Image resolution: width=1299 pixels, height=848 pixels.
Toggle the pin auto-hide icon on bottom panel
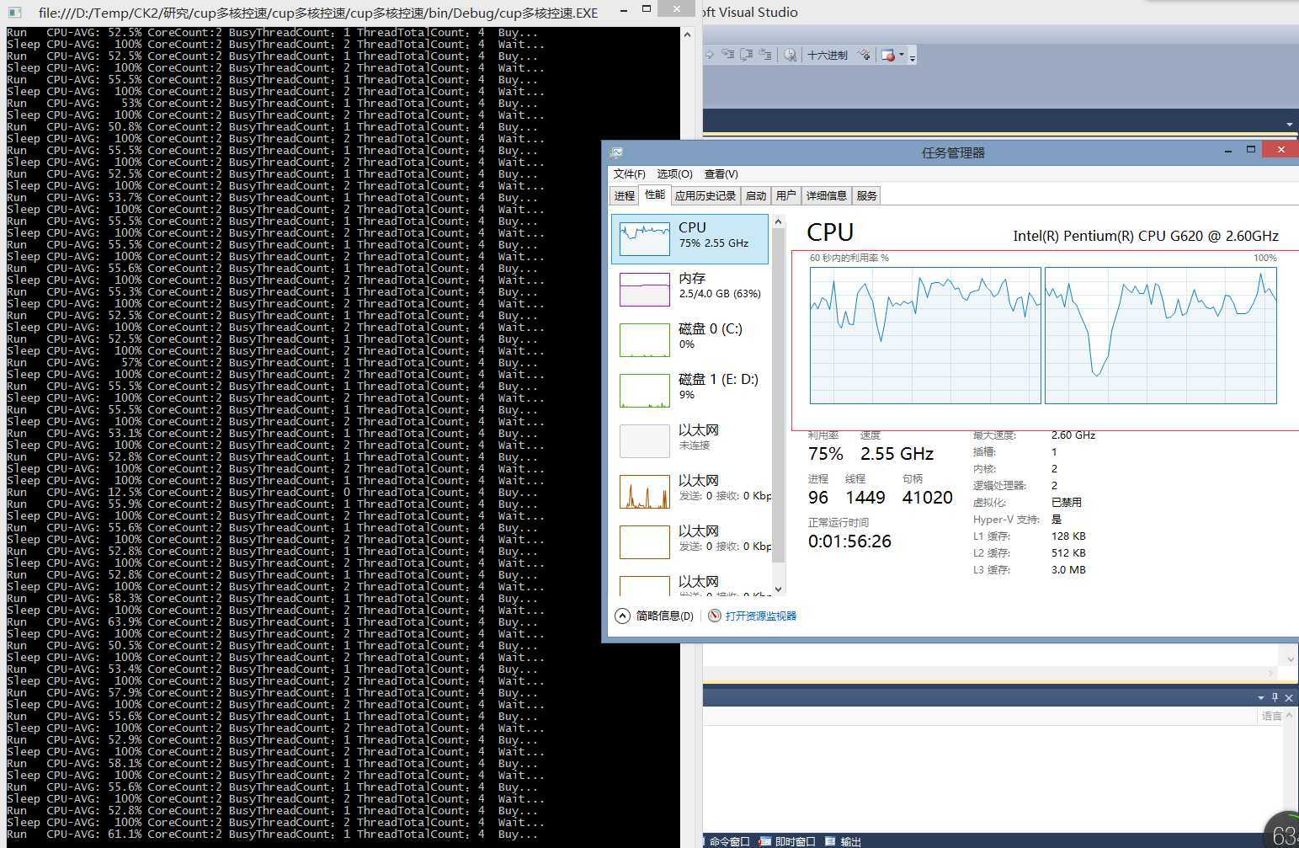click(1275, 697)
